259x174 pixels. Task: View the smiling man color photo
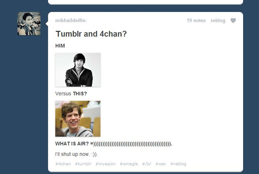click(x=78, y=119)
